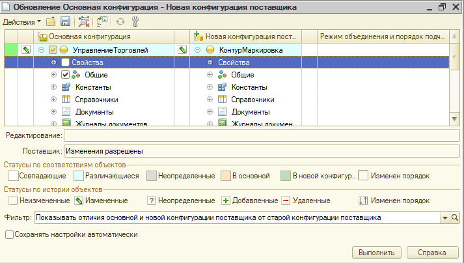
Task: Click the Константы icon in the main configuration
Action: (66, 87)
